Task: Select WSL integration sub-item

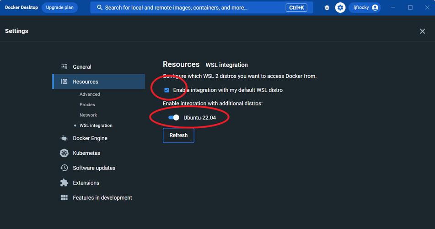Action: (96, 125)
